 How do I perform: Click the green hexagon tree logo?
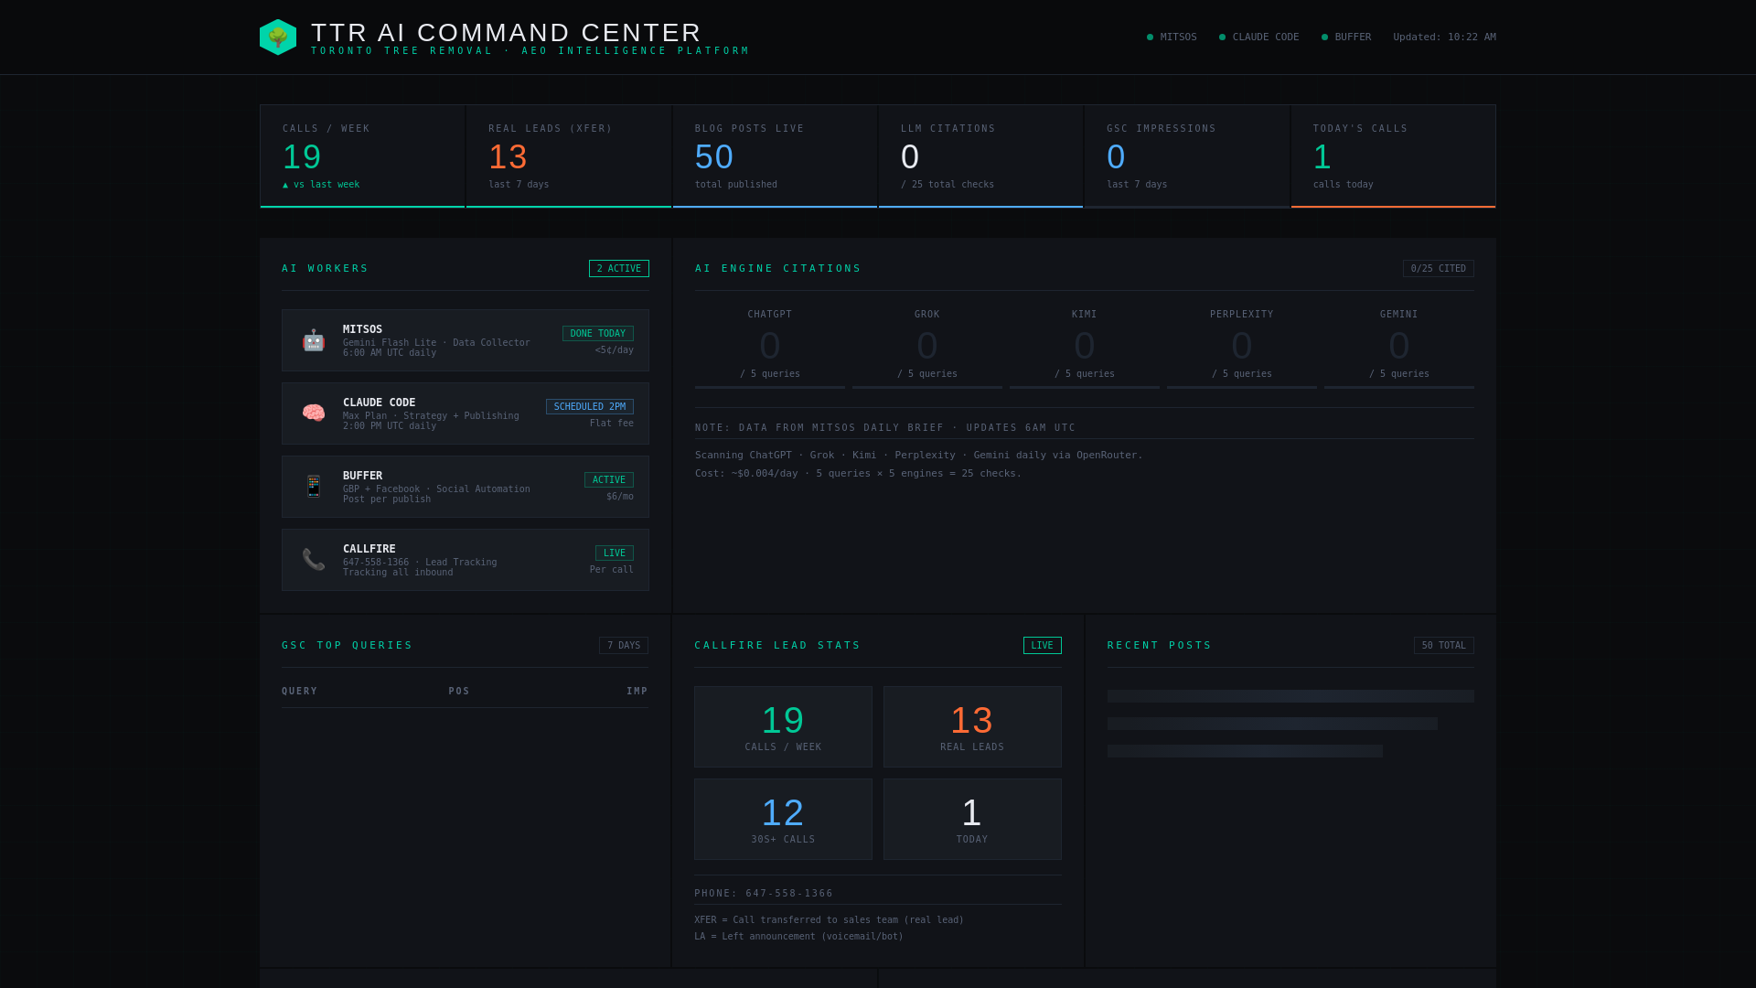[278, 38]
